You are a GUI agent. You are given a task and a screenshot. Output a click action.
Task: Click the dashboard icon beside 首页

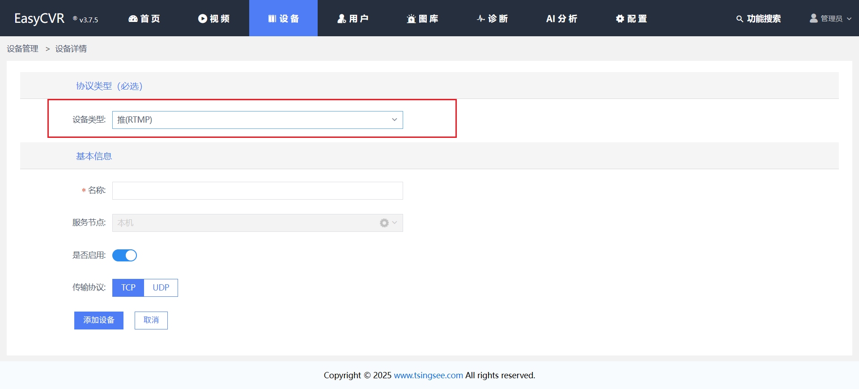(133, 18)
